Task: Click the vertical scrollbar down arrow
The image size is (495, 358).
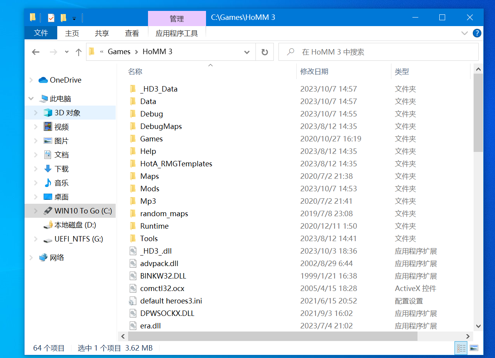Action: point(478,326)
